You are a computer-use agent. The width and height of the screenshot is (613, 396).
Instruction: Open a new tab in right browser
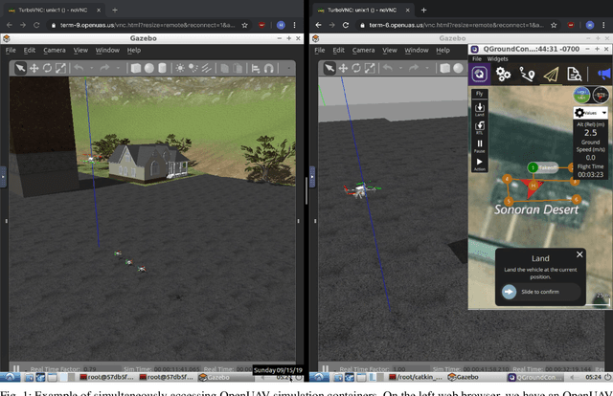coord(423,11)
